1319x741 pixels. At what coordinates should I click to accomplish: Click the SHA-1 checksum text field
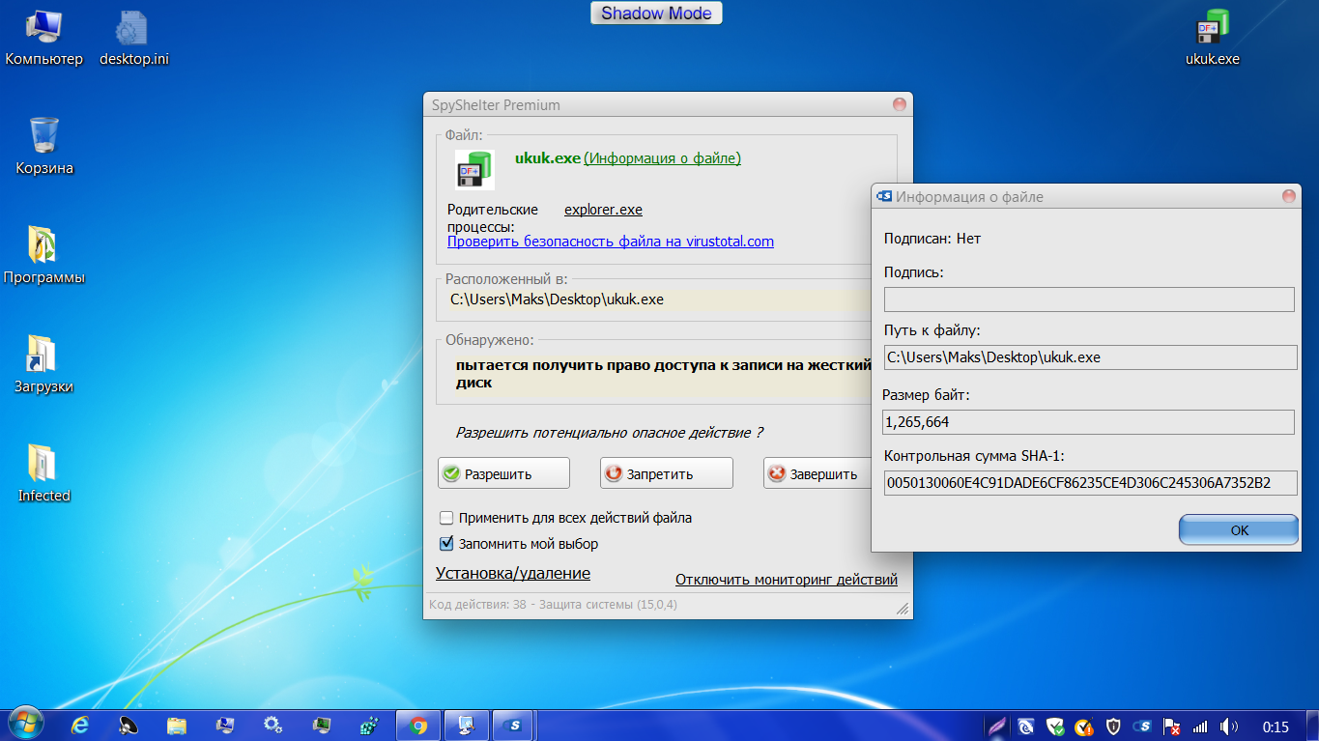click(1090, 483)
